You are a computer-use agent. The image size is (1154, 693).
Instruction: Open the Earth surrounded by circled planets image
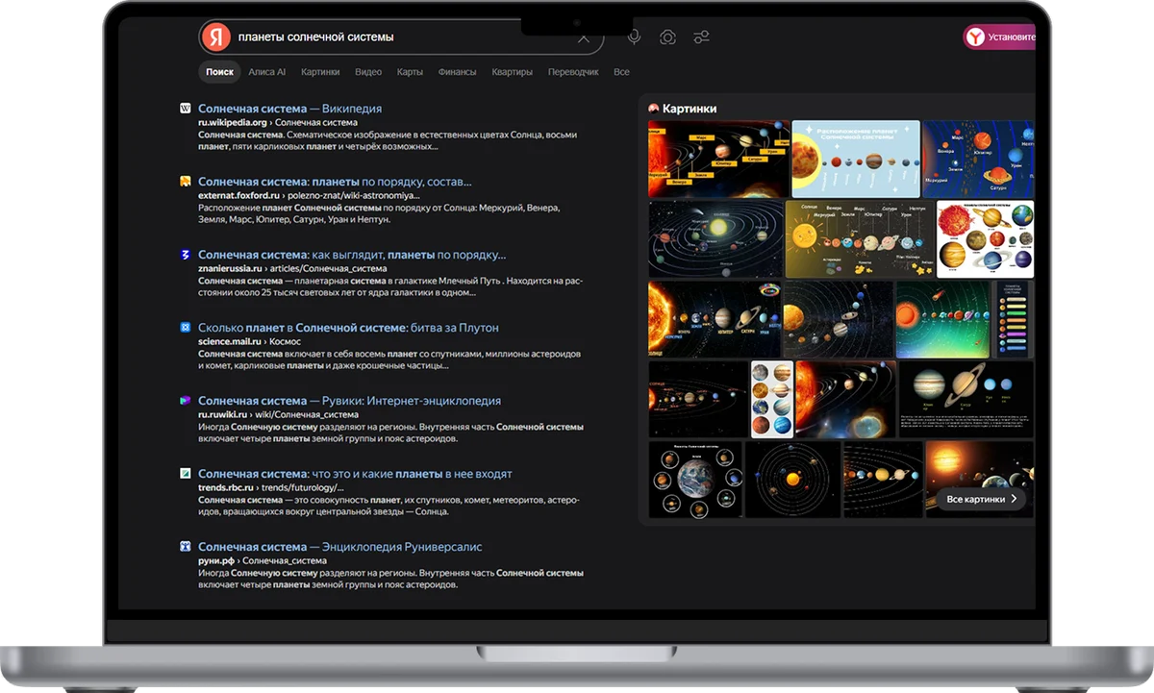point(695,479)
